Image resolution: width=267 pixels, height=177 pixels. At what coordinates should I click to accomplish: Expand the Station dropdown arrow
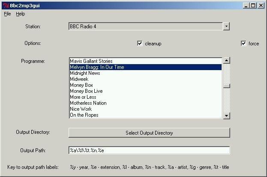coord(226,27)
